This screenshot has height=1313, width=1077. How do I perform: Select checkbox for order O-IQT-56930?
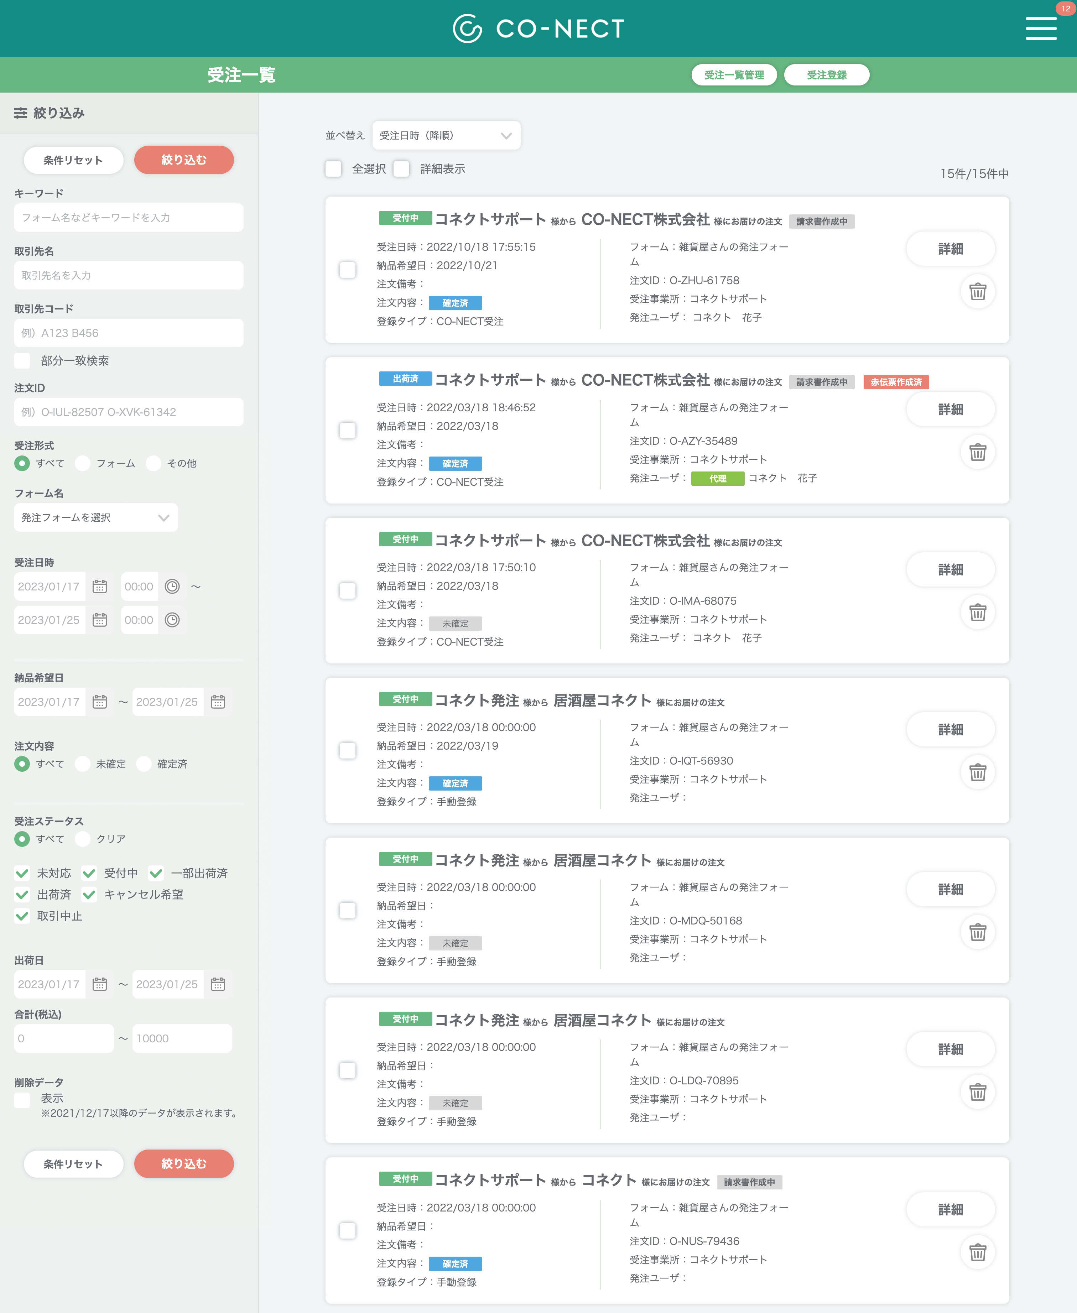pyautogui.click(x=347, y=750)
